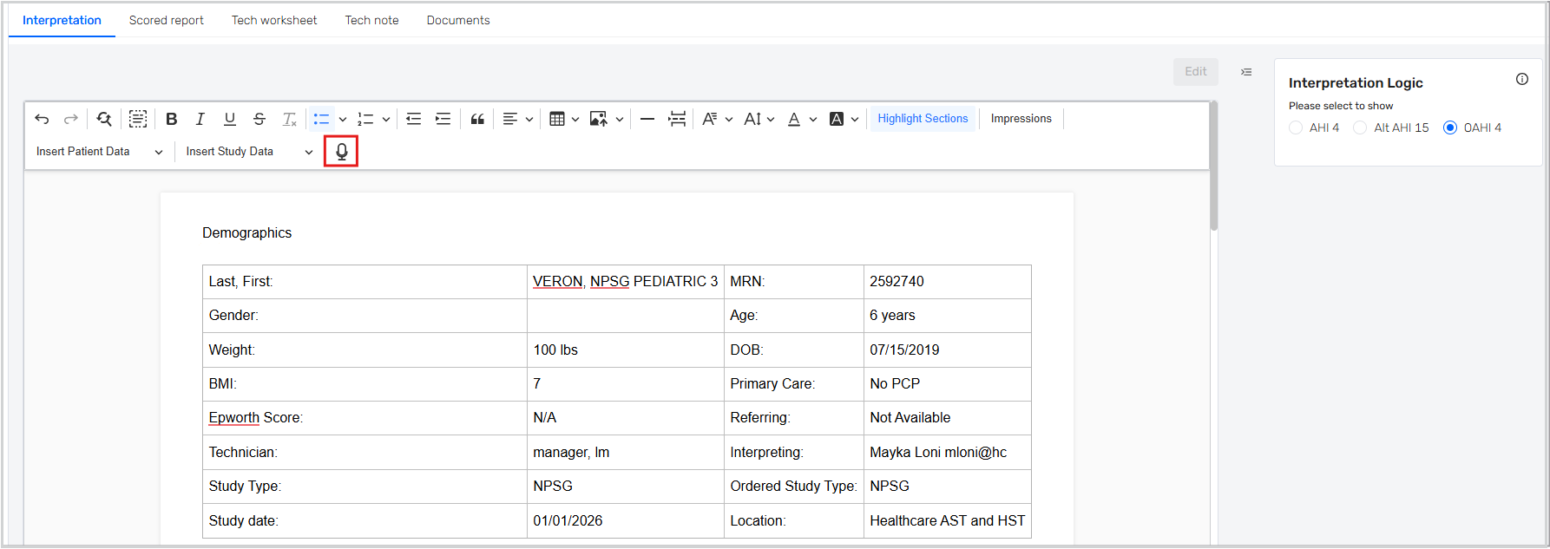Undo the last edit

[x=42, y=119]
